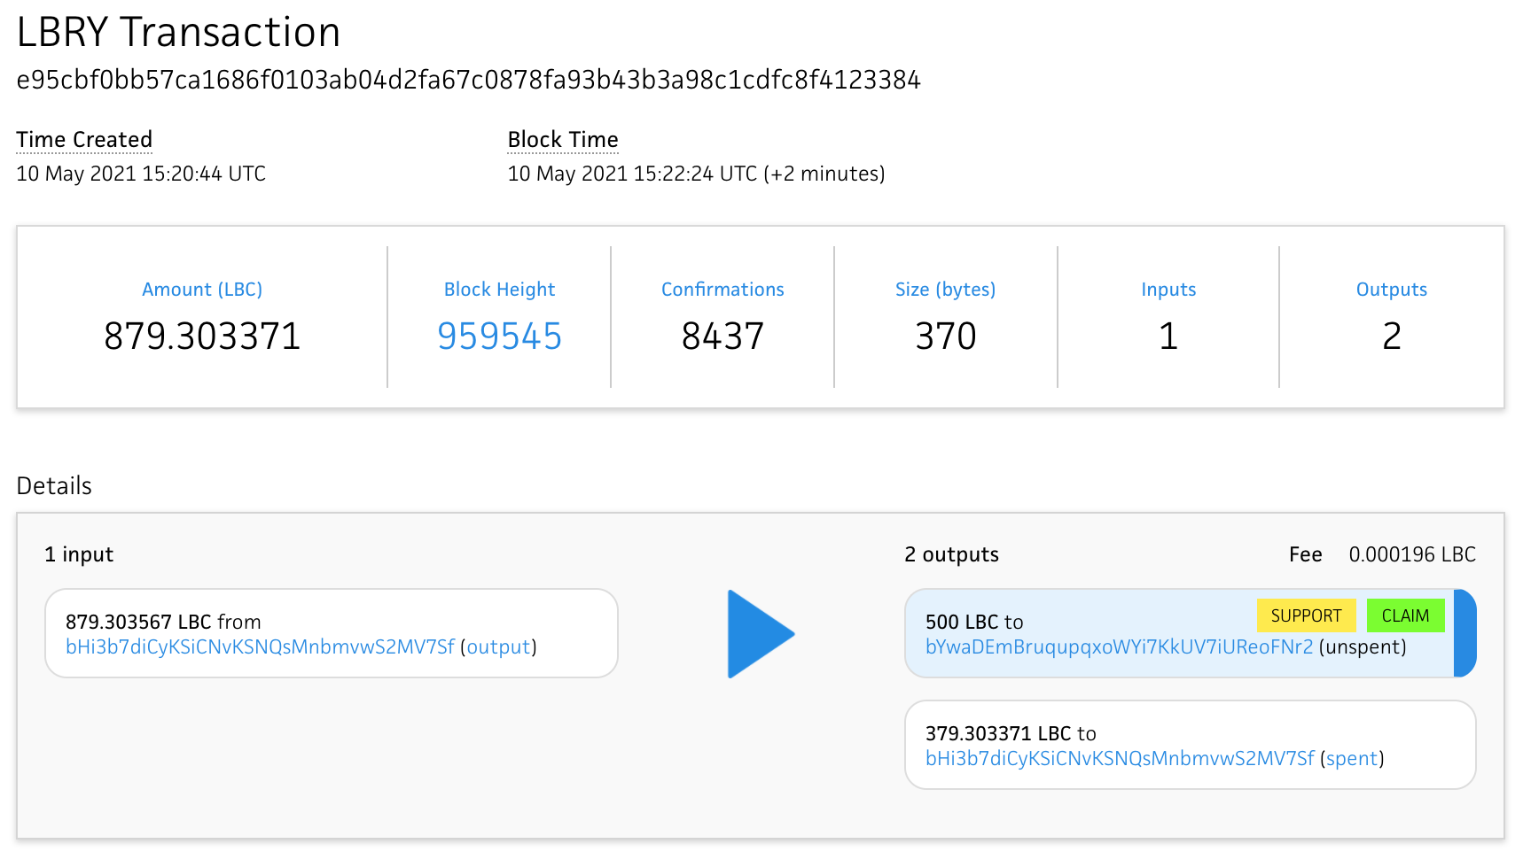Click the yellow SUPPORT tag
Image resolution: width=1523 pixels, height=859 pixels.
(1306, 615)
